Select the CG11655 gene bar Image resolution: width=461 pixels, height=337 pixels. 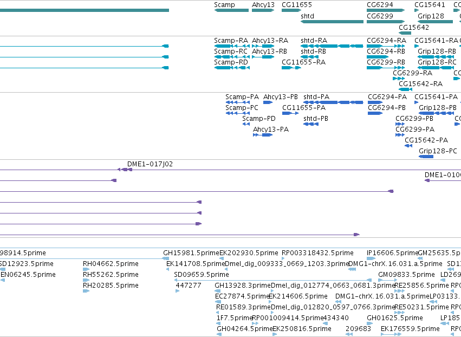291,10
